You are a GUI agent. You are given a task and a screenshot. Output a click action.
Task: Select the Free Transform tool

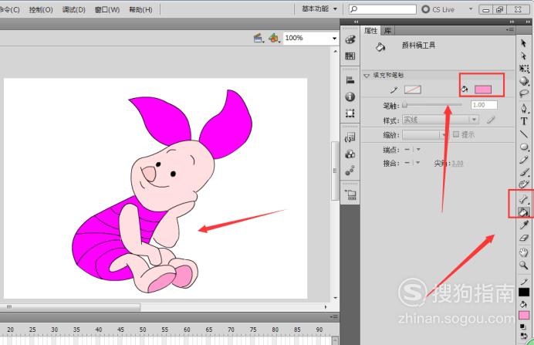[x=524, y=69]
